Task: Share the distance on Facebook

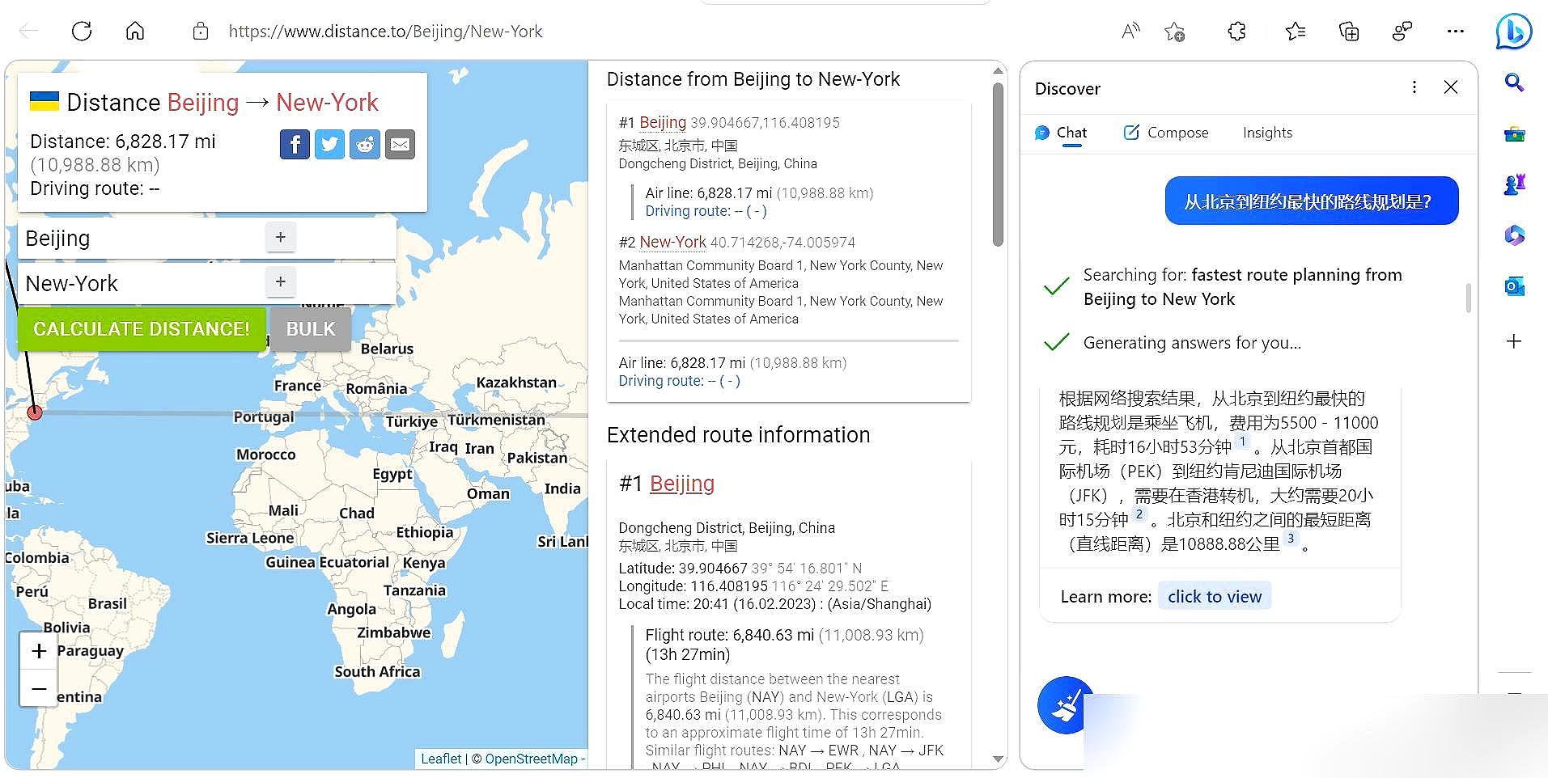Action: click(x=295, y=145)
